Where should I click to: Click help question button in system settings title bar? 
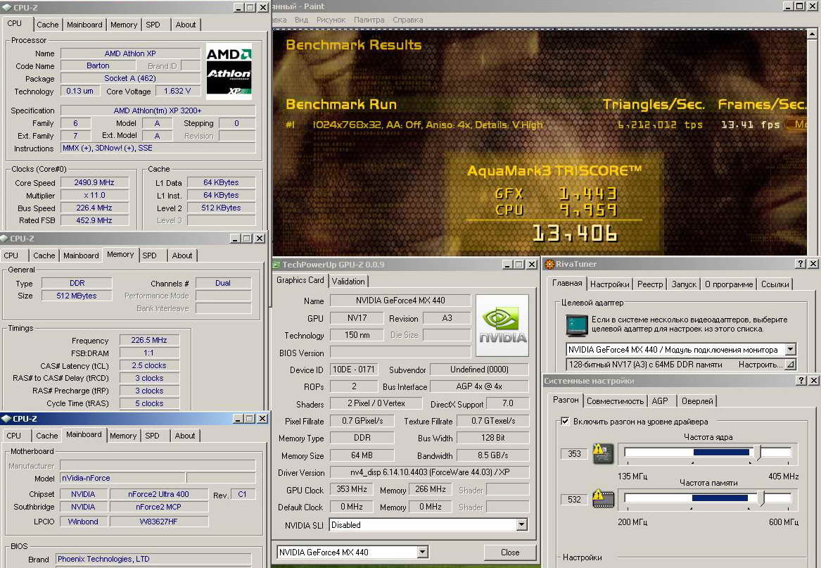click(x=801, y=380)
